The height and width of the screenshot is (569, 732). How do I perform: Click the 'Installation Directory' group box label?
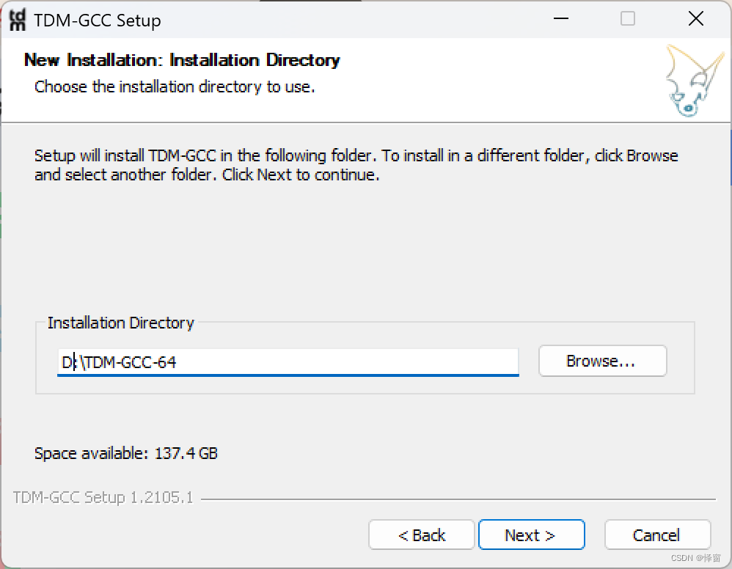pos(120,323)
